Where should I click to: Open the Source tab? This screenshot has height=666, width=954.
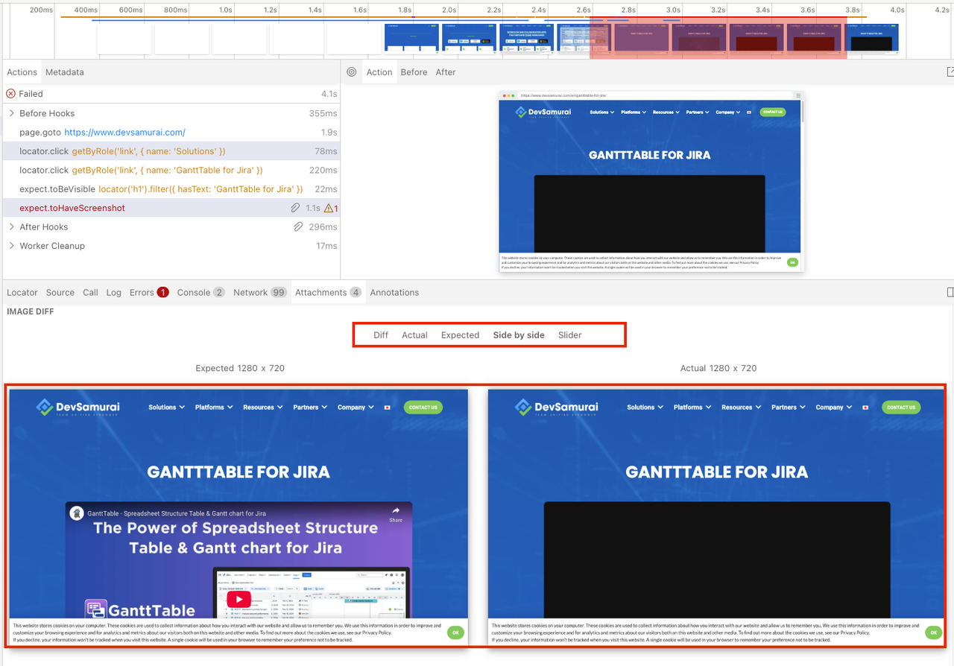(x=60, y=293)
